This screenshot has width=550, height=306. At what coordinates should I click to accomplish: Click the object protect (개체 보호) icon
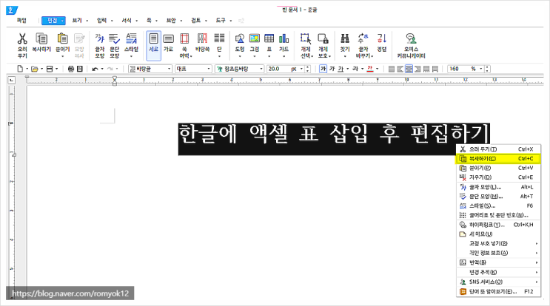323,46
